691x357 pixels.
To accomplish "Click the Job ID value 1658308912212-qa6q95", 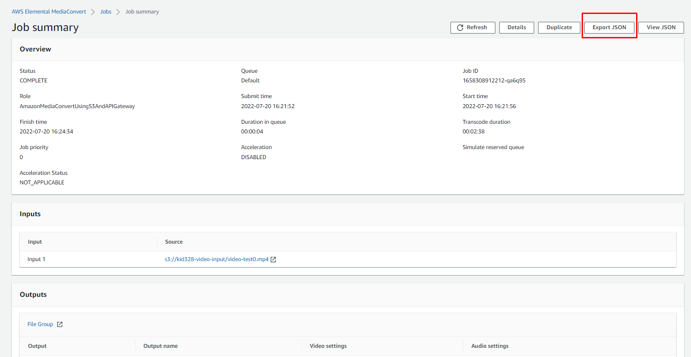I will (494, 81).
